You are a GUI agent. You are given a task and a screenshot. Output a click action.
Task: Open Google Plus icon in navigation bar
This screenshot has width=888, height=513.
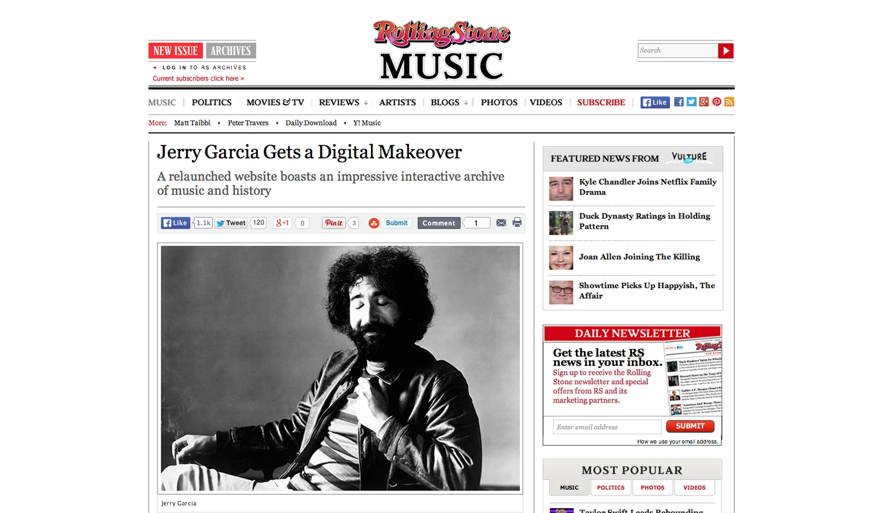(704, 102)
